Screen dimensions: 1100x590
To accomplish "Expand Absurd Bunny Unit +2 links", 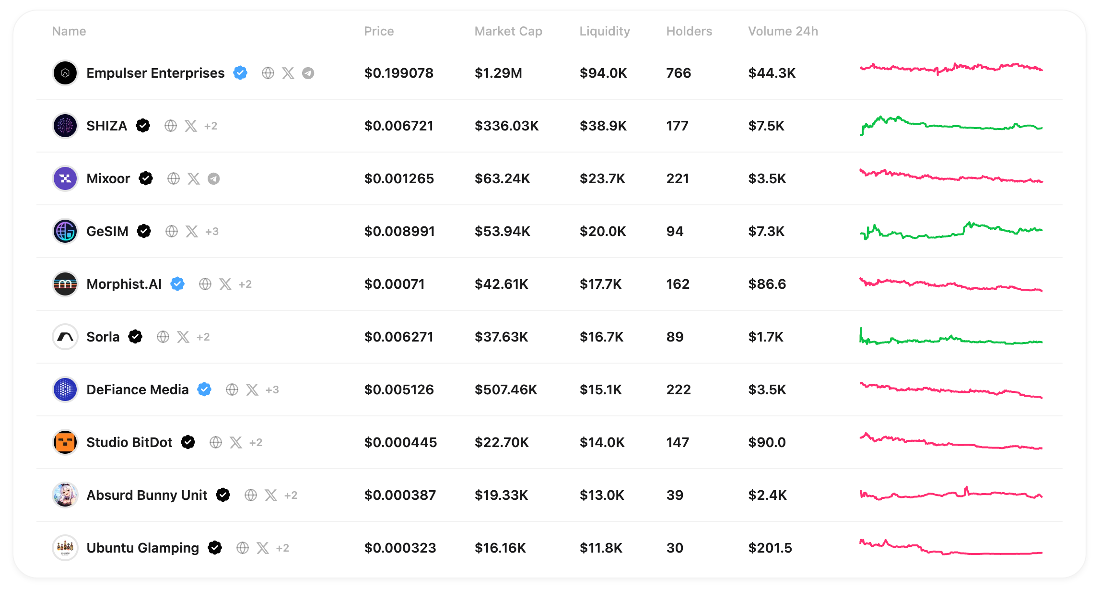I will click(x=291, y=495).
